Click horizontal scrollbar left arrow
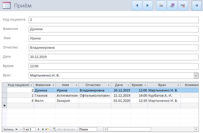The image size is (203, 133). (x=106, y=129)
